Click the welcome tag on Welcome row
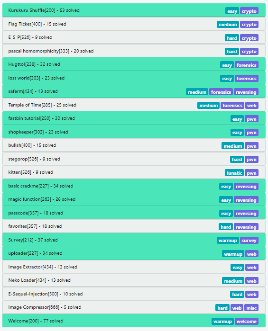 point(247,322)
